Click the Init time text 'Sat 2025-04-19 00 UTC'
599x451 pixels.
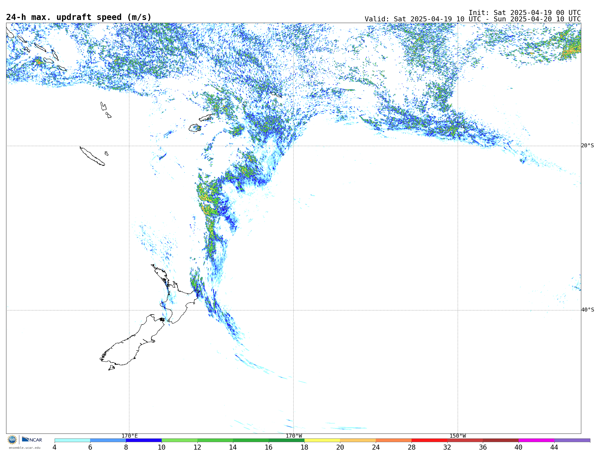point(537,13)
